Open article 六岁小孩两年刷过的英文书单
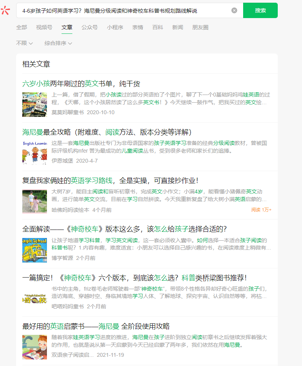 coord(81,83)
